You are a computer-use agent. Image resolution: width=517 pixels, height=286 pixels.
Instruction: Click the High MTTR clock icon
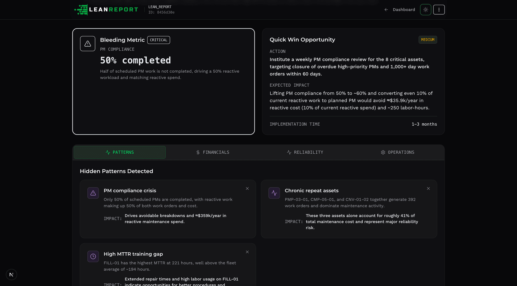point(93,256)
